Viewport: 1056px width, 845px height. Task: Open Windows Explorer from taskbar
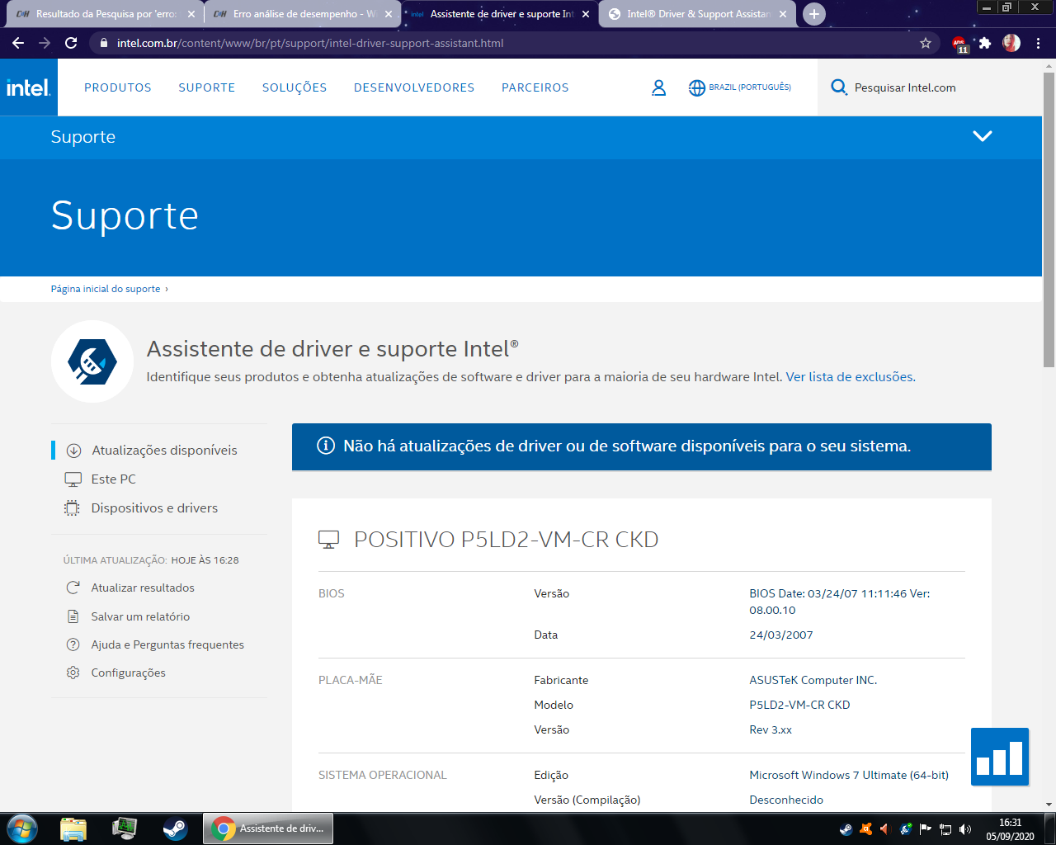coord(73,828)
